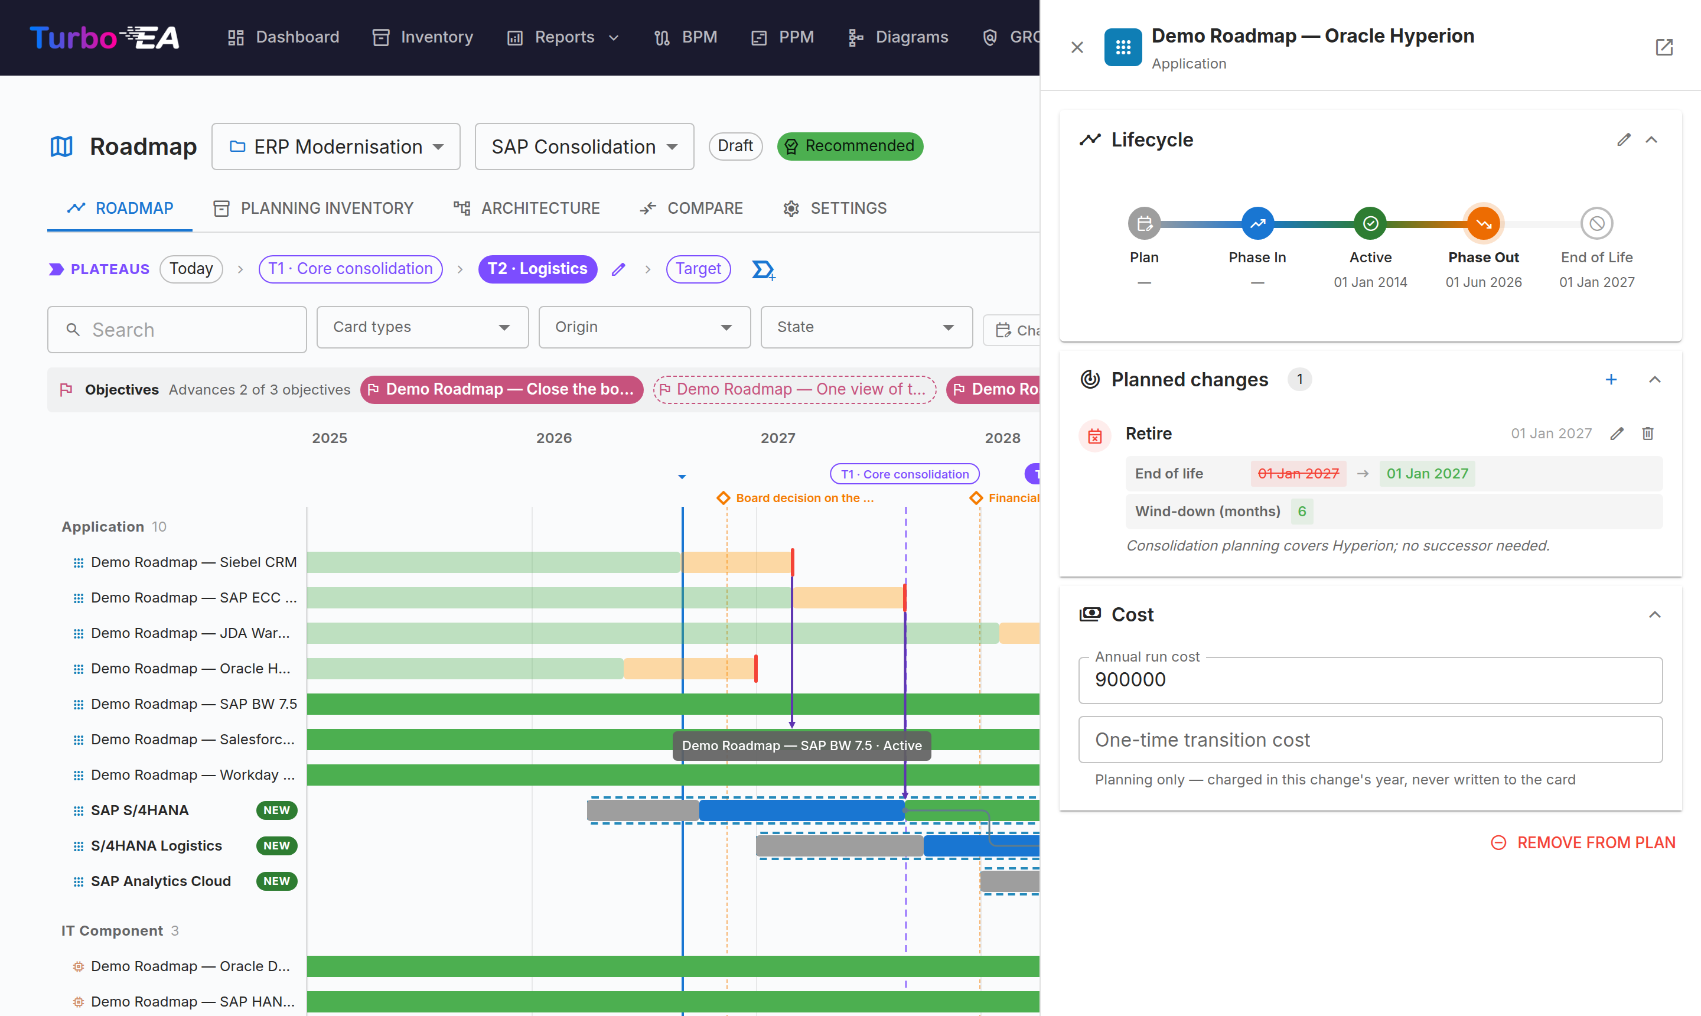Select the T2 · Logistics plateau
This screenshot has height=1016, width=1701.
click(x=537, y=269)
